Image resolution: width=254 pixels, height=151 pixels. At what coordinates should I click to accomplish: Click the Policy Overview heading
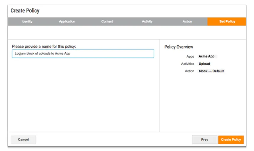coord(179,47)
